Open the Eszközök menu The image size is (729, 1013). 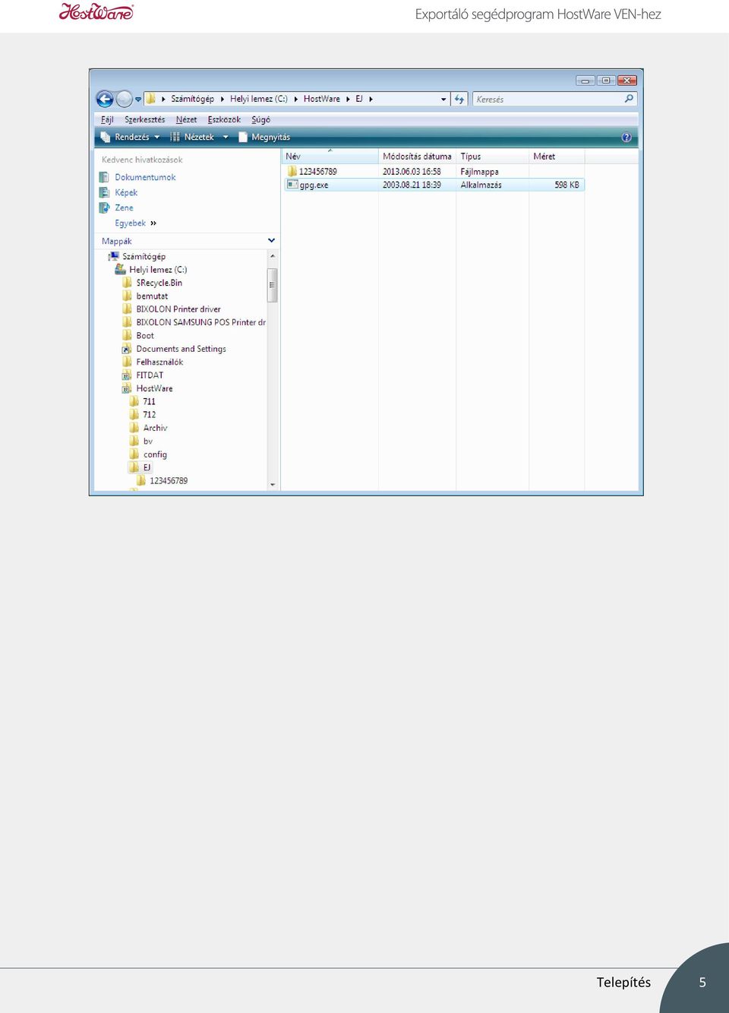tap(224, 119)
